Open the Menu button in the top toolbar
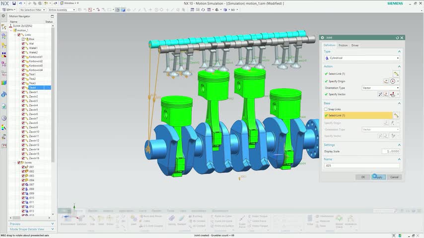 point(8,10)
